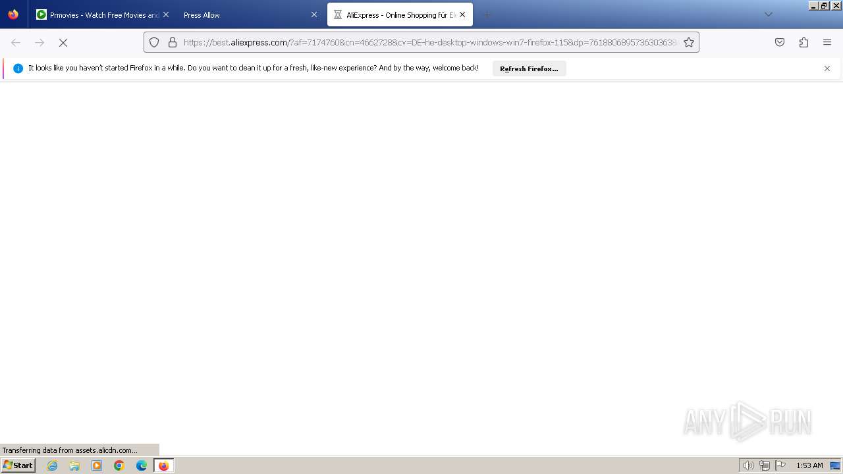Image resolution: width=843 pixels, height=474 pixels.
Task: Open tracking protection shield panel
Action: click(154, 42)
